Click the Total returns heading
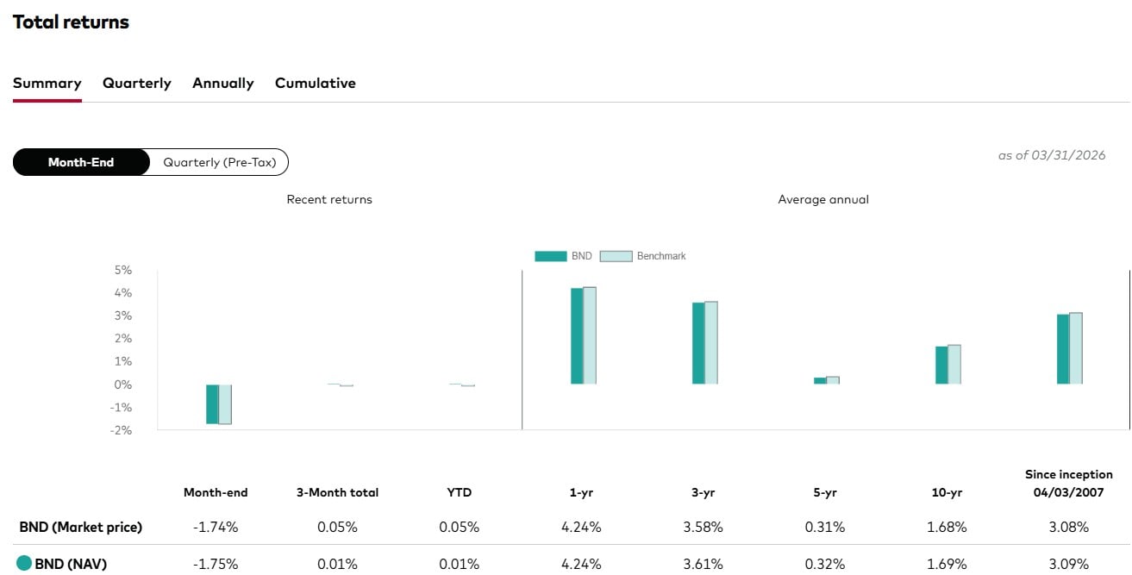 point(71,22)
